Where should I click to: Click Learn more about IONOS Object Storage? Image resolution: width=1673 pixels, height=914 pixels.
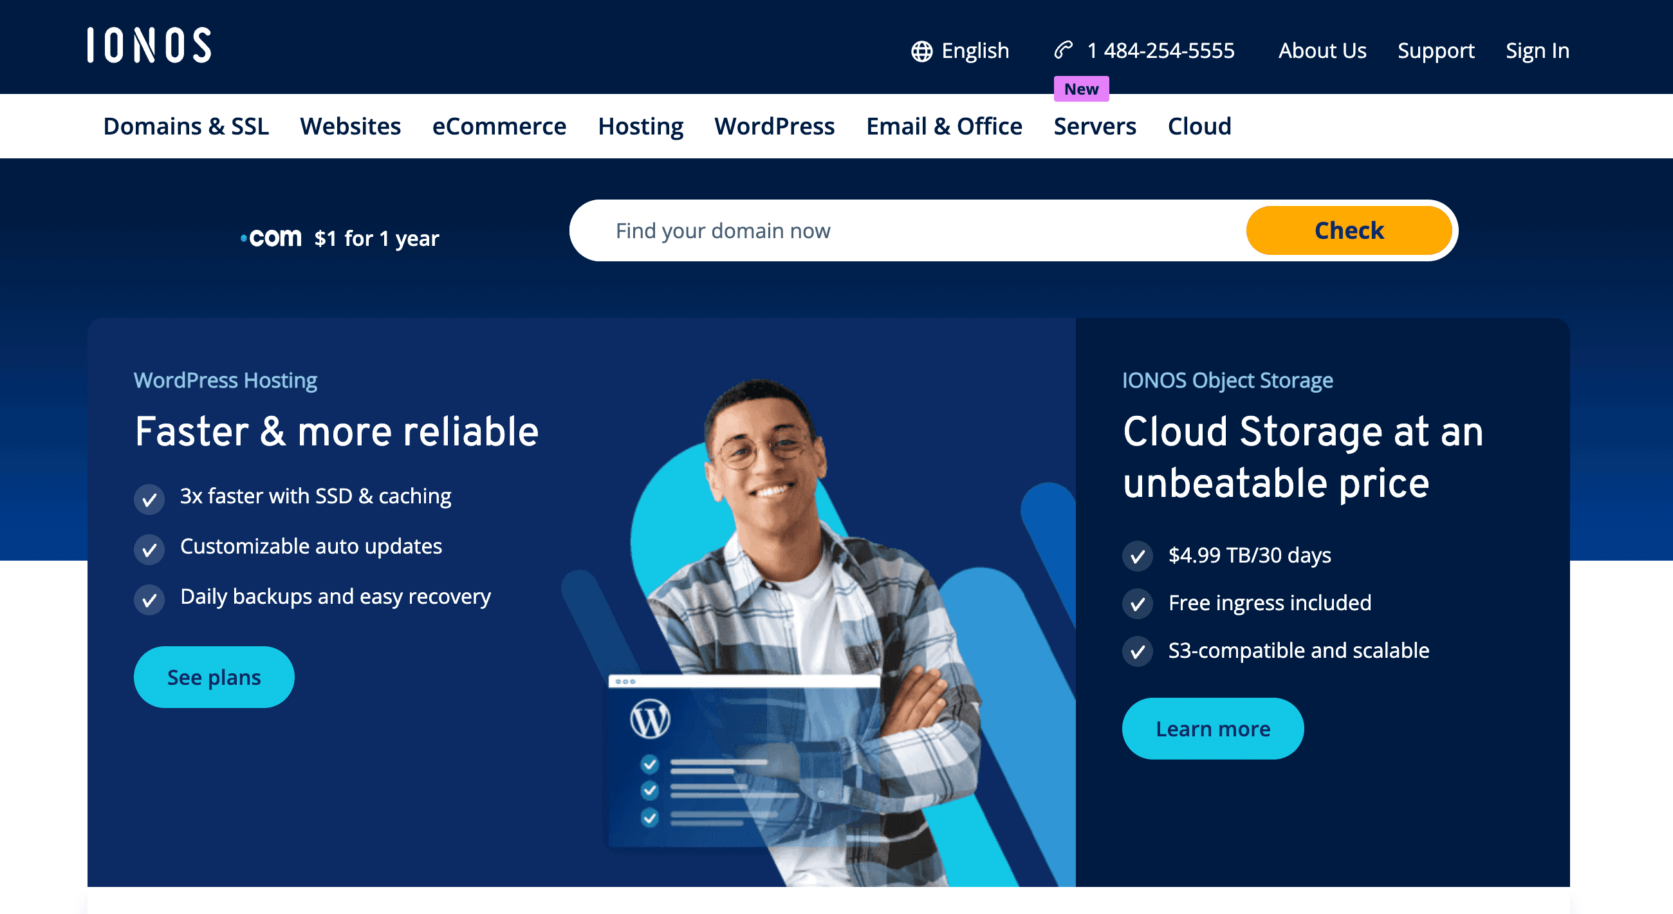click(x=1212, y=728)
